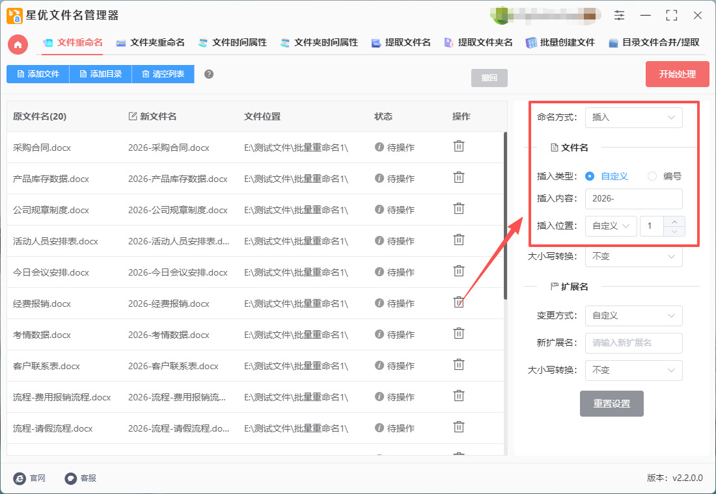Click the 文件位置 column header

click(x=262, y=117)
